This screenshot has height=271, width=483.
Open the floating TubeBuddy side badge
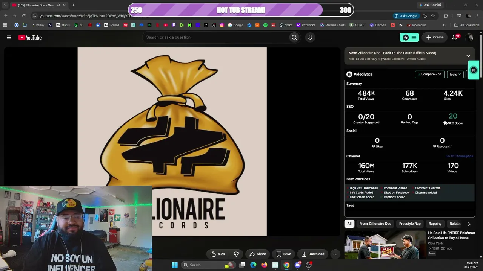[x=474, y=70]
